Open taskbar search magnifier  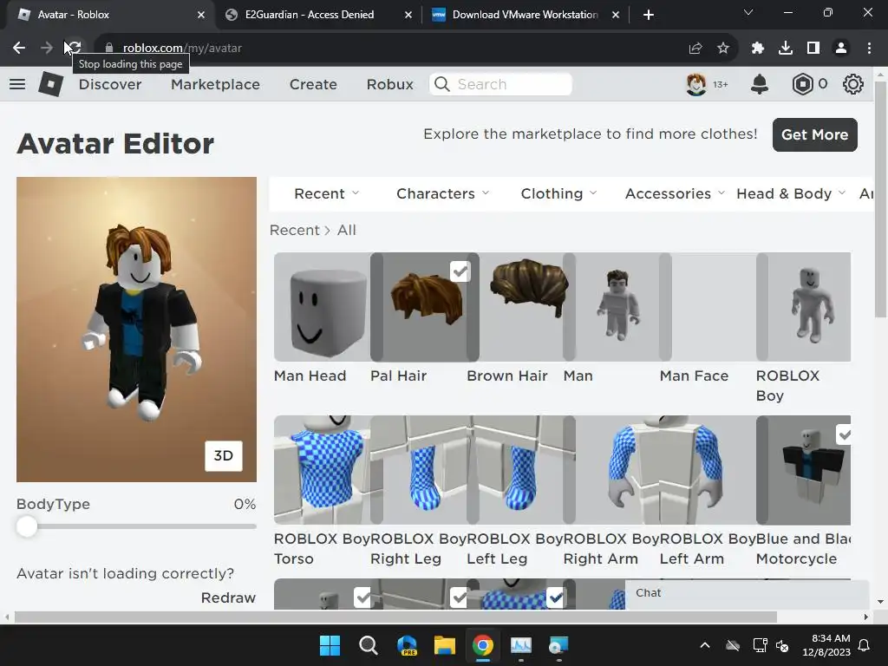[x=368, y=645]
